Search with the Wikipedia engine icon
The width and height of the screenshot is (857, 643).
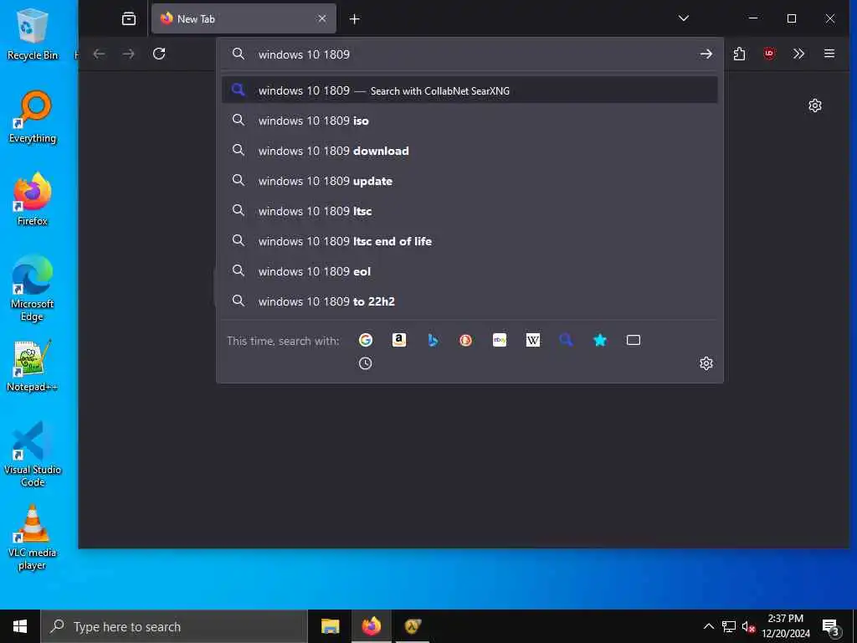tap(533, 340)
